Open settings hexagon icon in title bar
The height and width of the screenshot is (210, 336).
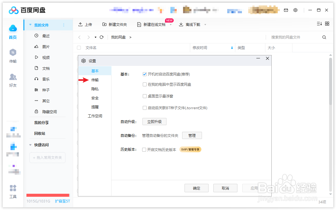pos(295,10)
